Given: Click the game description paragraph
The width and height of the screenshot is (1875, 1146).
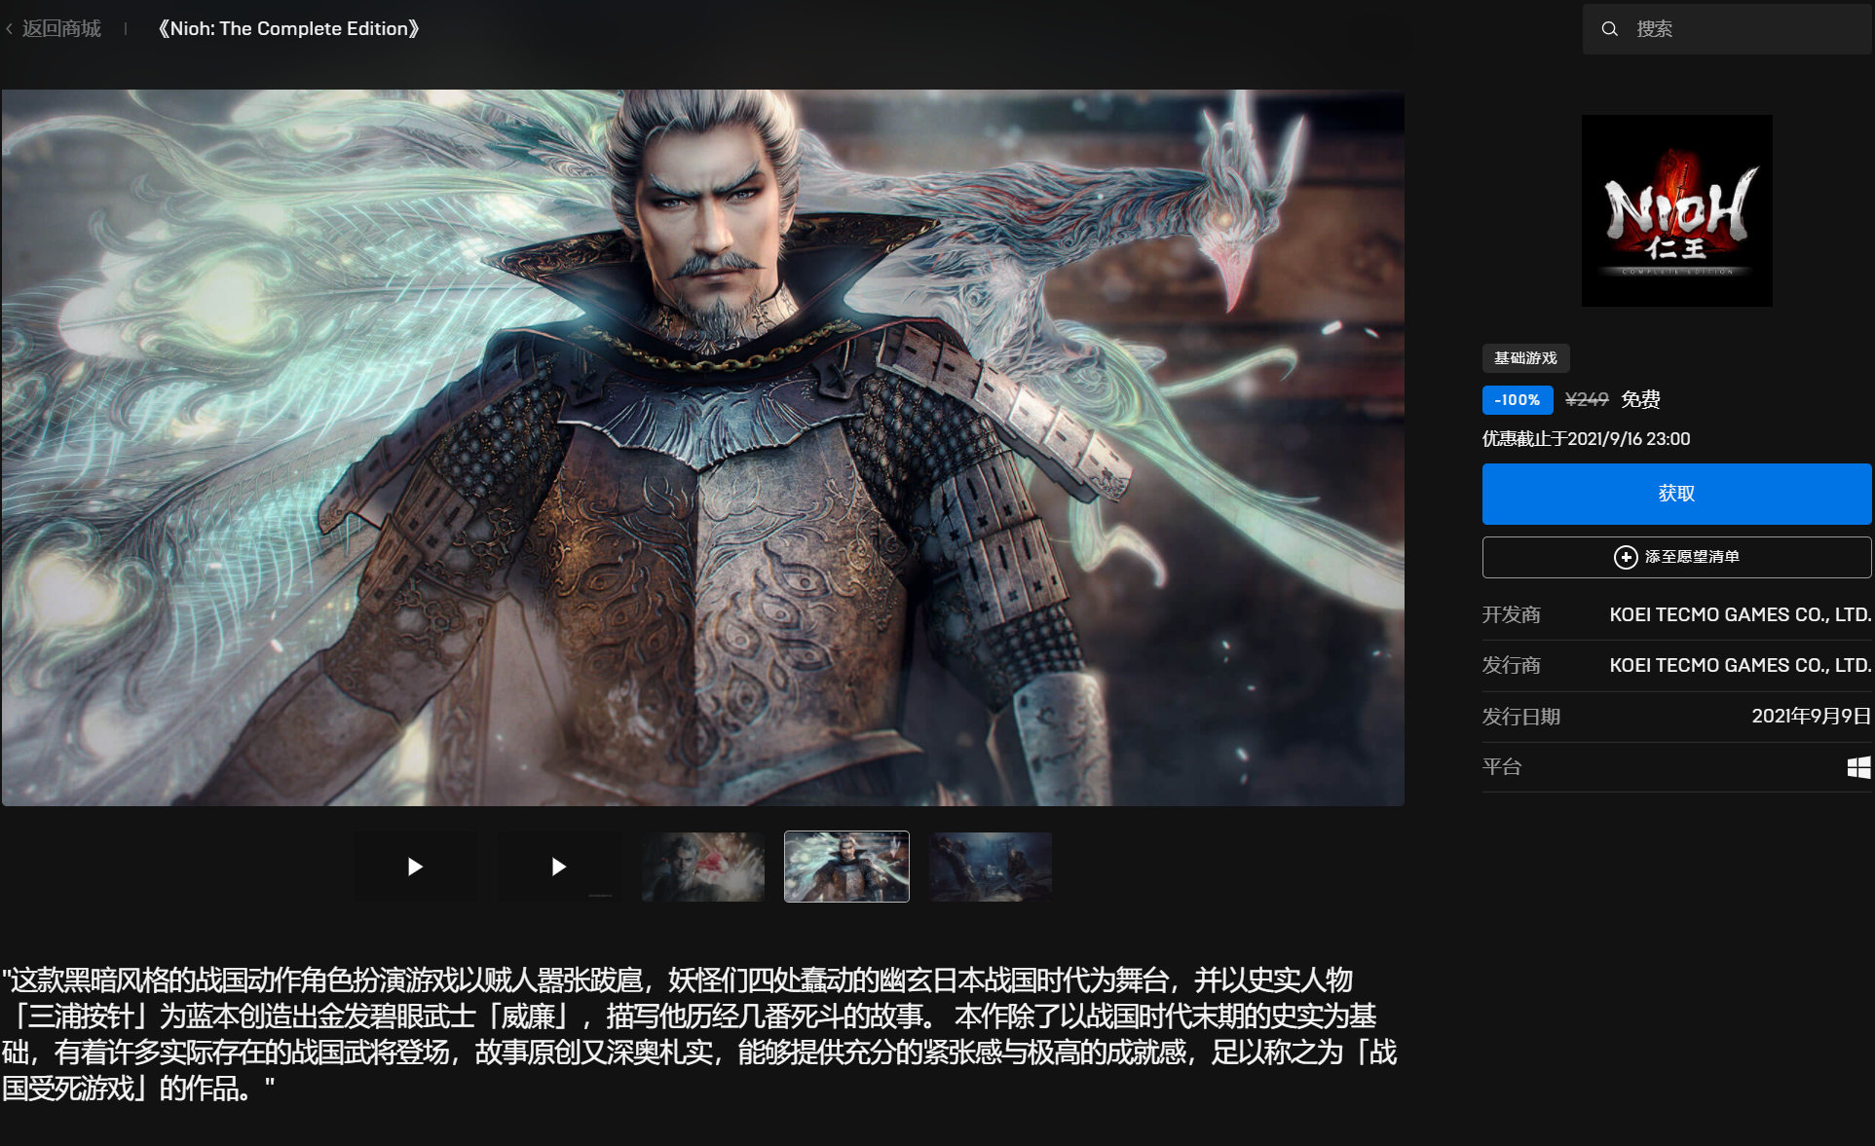Looking at the screenshot, I should coord(699,1034).
